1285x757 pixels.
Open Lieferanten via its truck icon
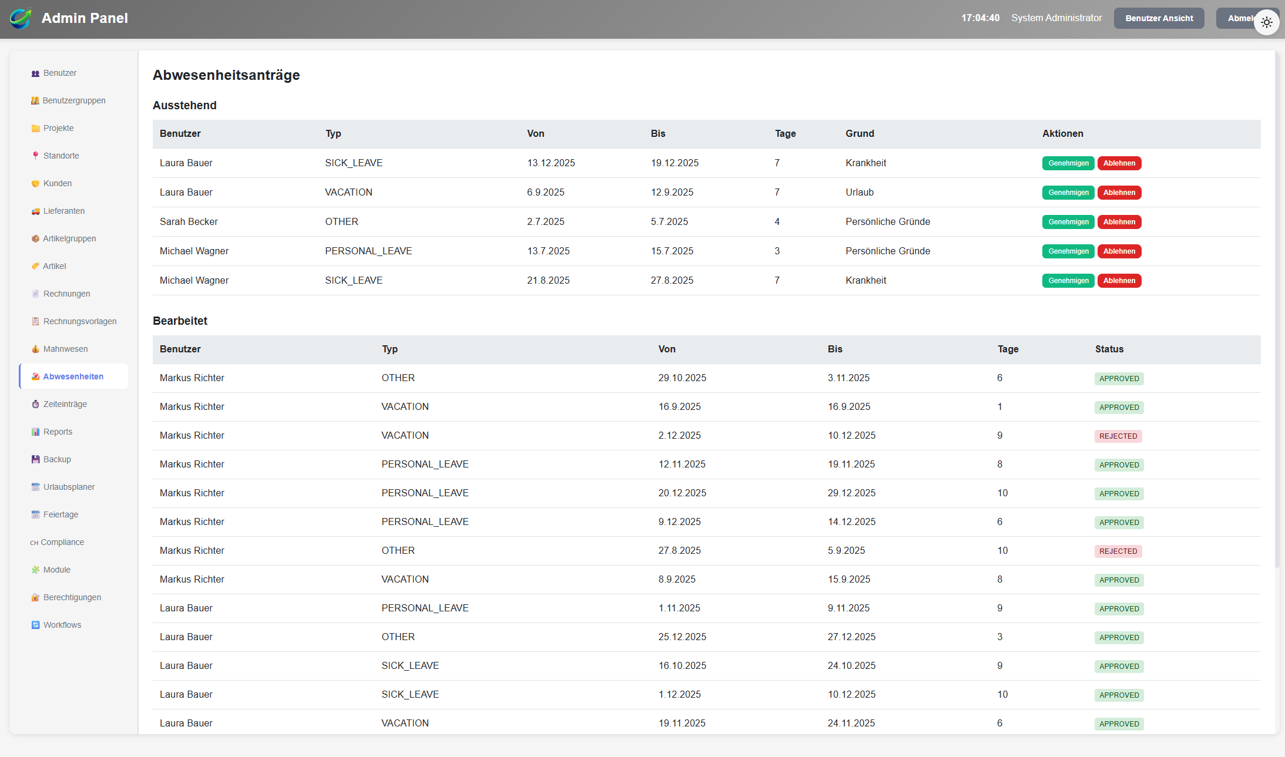pos(35,211)
